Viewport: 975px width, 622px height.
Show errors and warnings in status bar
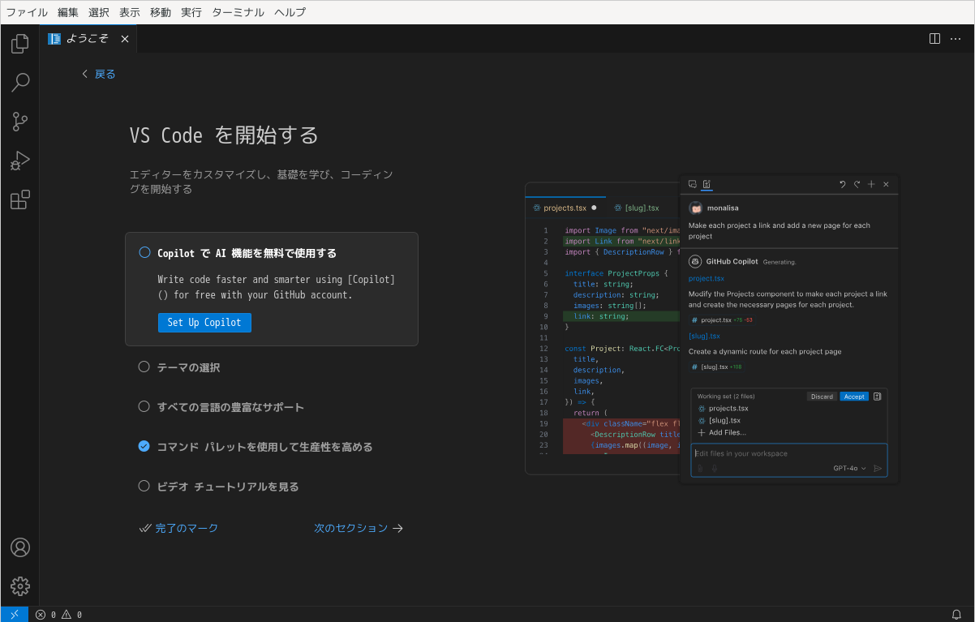[x=58, y=615]
